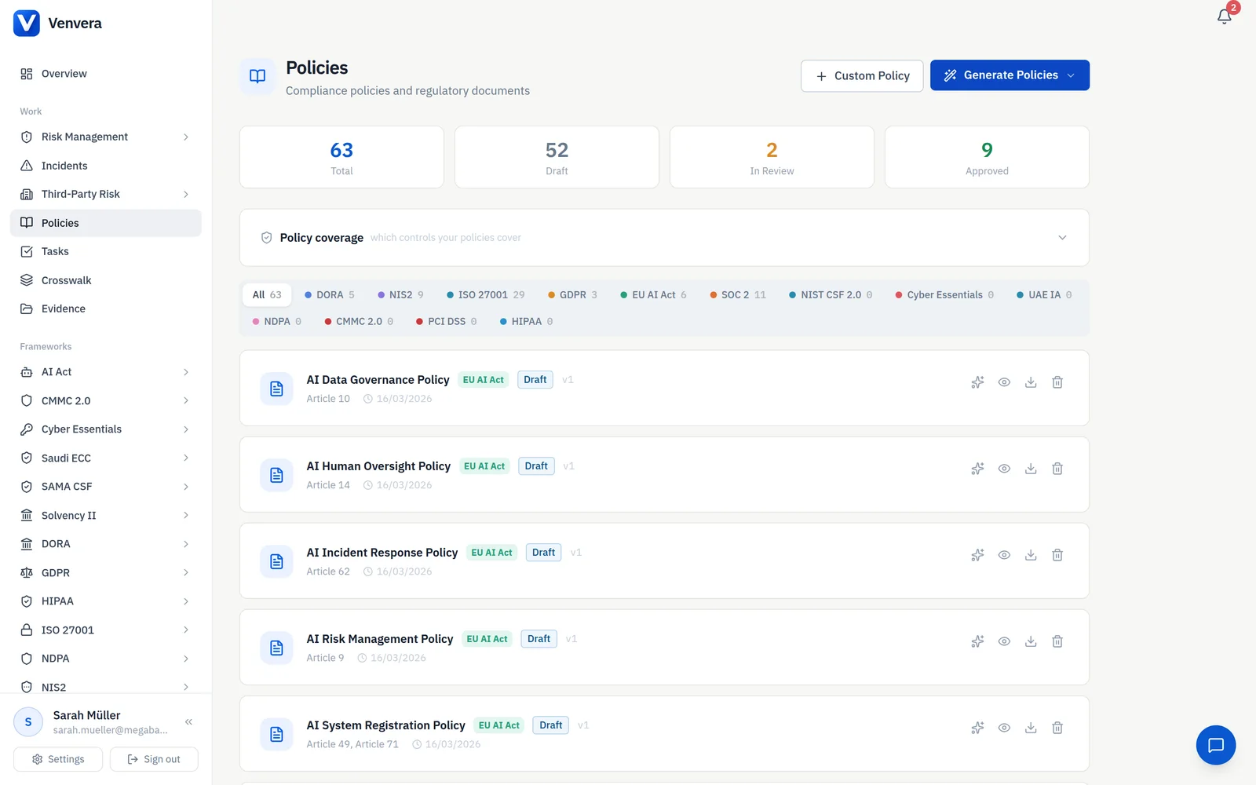Image resolution: width=1256 pixels, height=785 pixels.
Task: Open Incidents page
Action: tap(106, 166)
